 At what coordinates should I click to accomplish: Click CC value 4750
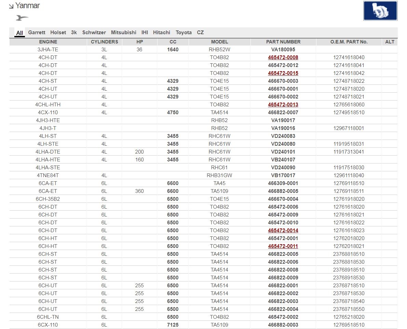[173, 113]
